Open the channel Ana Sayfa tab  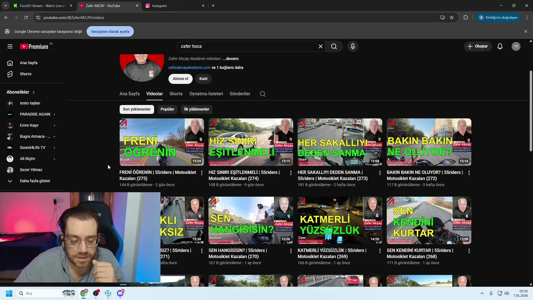tap(130, 94)
